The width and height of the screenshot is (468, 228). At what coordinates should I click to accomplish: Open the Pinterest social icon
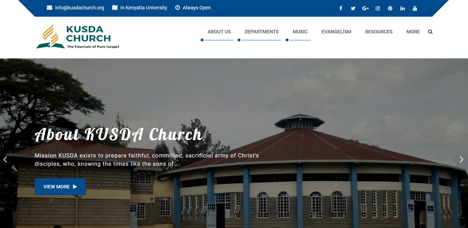pyautogui.click(x=390, y=8)
